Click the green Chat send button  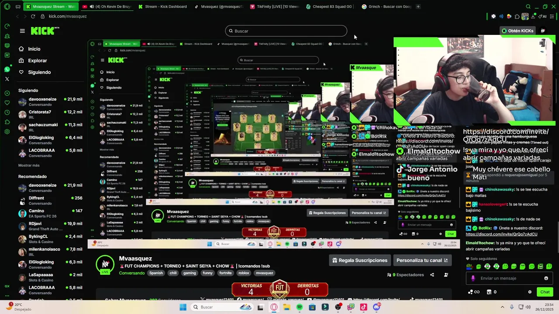[545, 292]
